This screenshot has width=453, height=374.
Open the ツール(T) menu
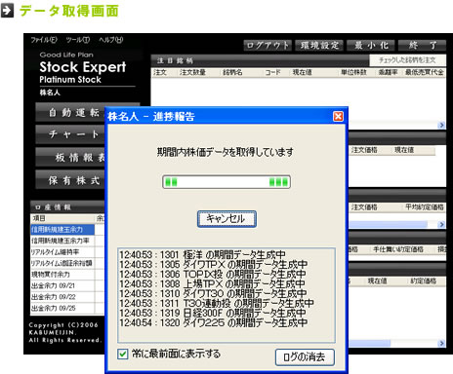click(78, 40)
